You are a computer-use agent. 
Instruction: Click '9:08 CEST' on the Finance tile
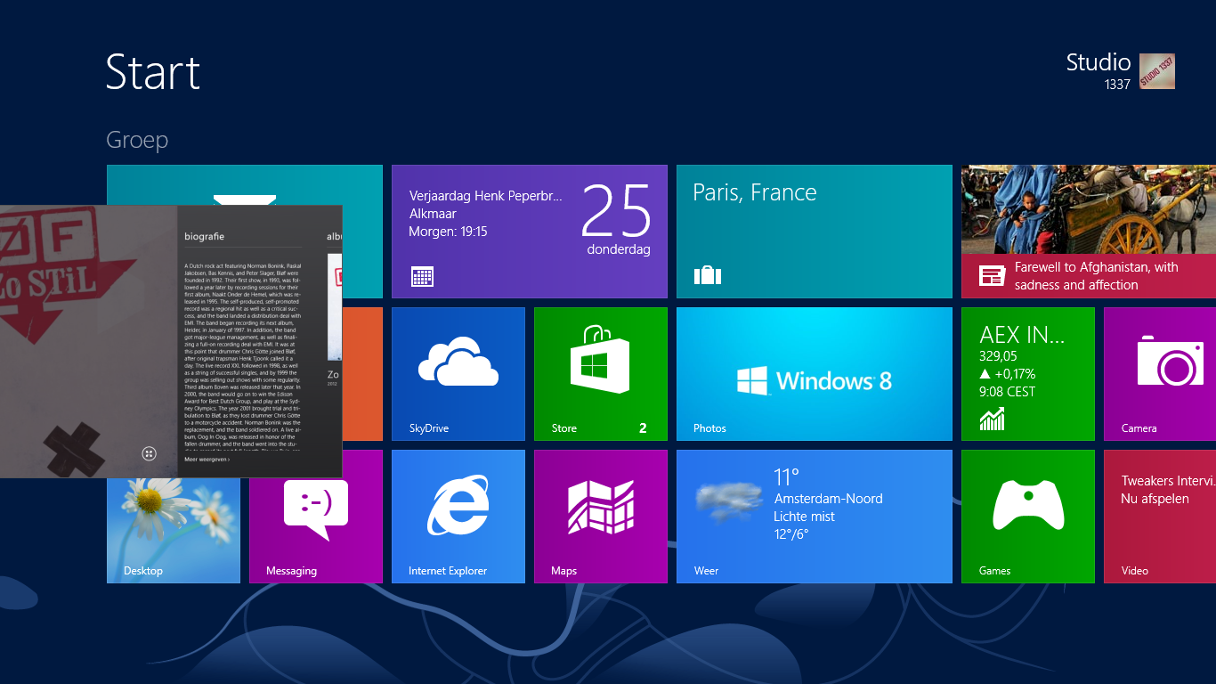point(1007,392)
